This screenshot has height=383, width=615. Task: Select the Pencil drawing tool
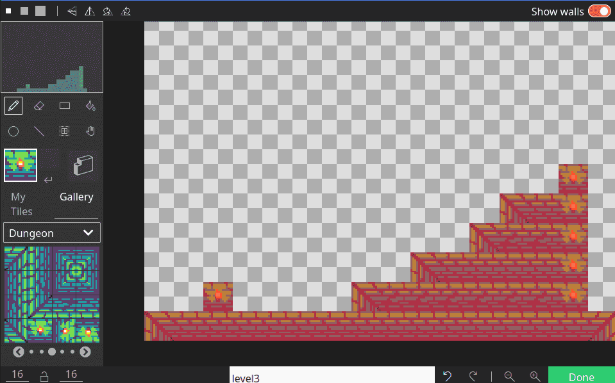(x=13, y=106)
